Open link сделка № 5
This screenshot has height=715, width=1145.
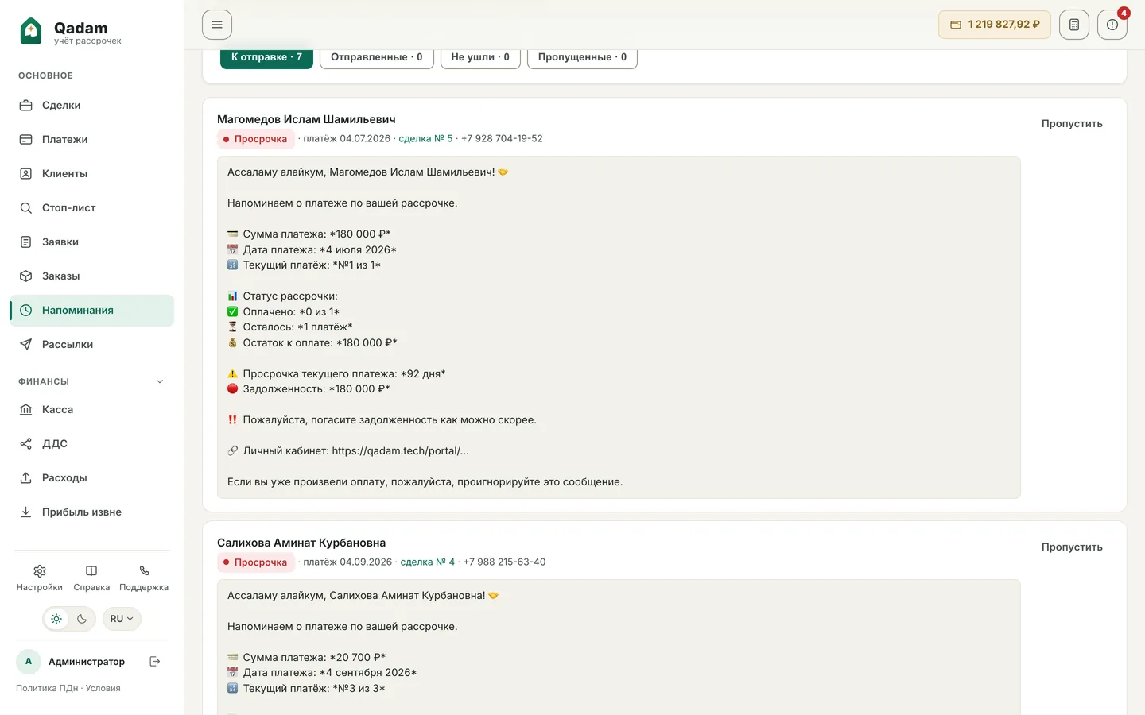(x=425, y=139)
